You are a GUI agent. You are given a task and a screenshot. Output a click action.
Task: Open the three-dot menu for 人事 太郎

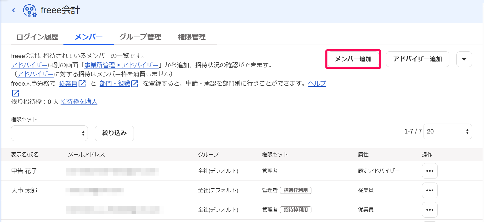[x=430, y=190]
